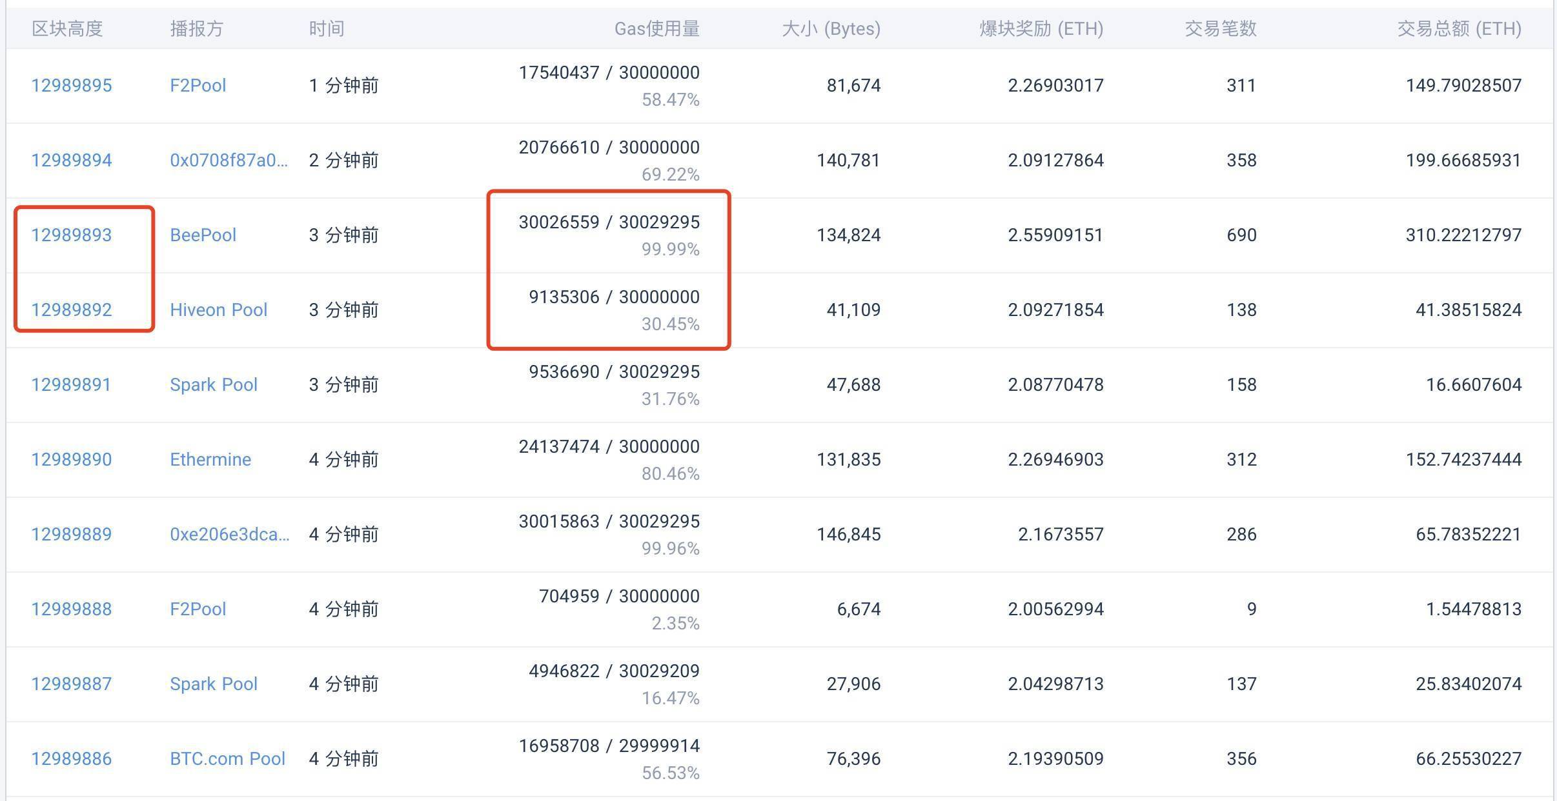The width and height of the screenshot is (1557, 801).
Task: Click total amount 310.22212797
Action: click(x=1464, y=235)
